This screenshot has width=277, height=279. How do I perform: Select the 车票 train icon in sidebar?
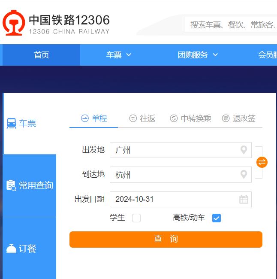[x=12, y=124]
